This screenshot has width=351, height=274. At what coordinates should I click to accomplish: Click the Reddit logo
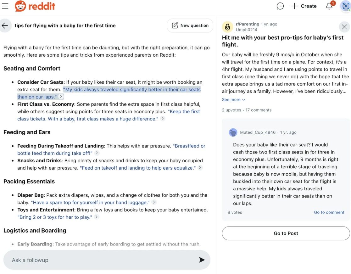click(35, 6)
